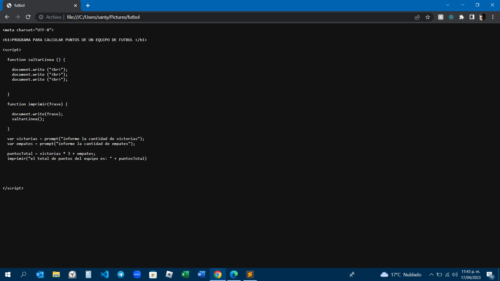Open the volume speaker control

pyautogui.click(x=455, y=274)
